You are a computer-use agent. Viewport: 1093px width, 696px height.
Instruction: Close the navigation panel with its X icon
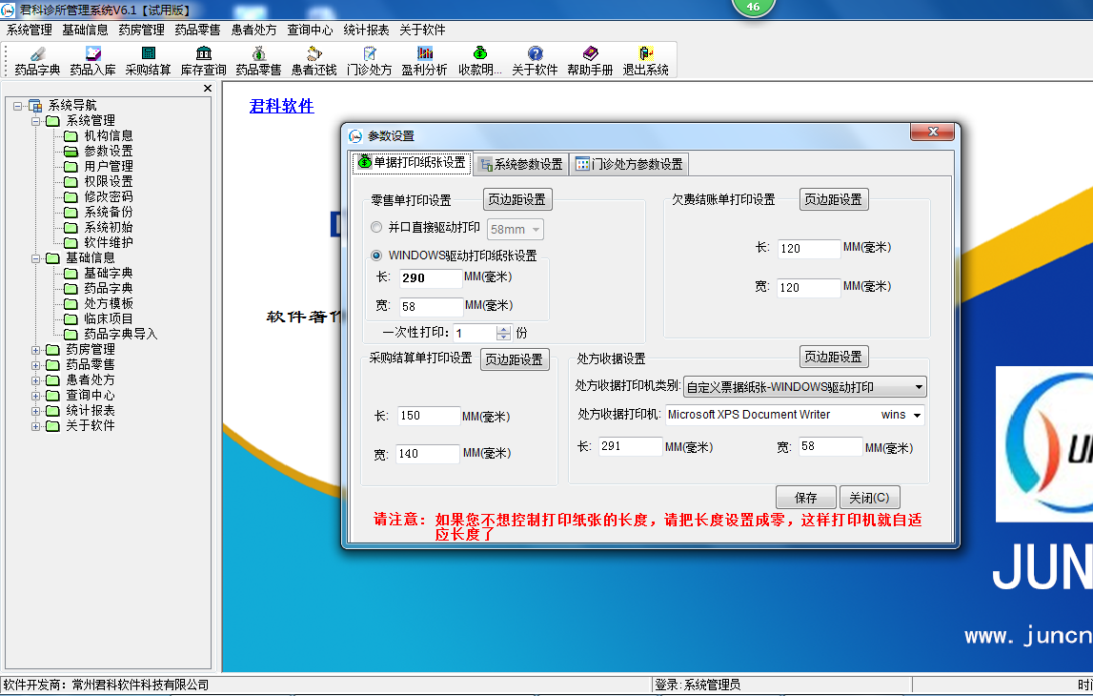[x=207, y=88]
